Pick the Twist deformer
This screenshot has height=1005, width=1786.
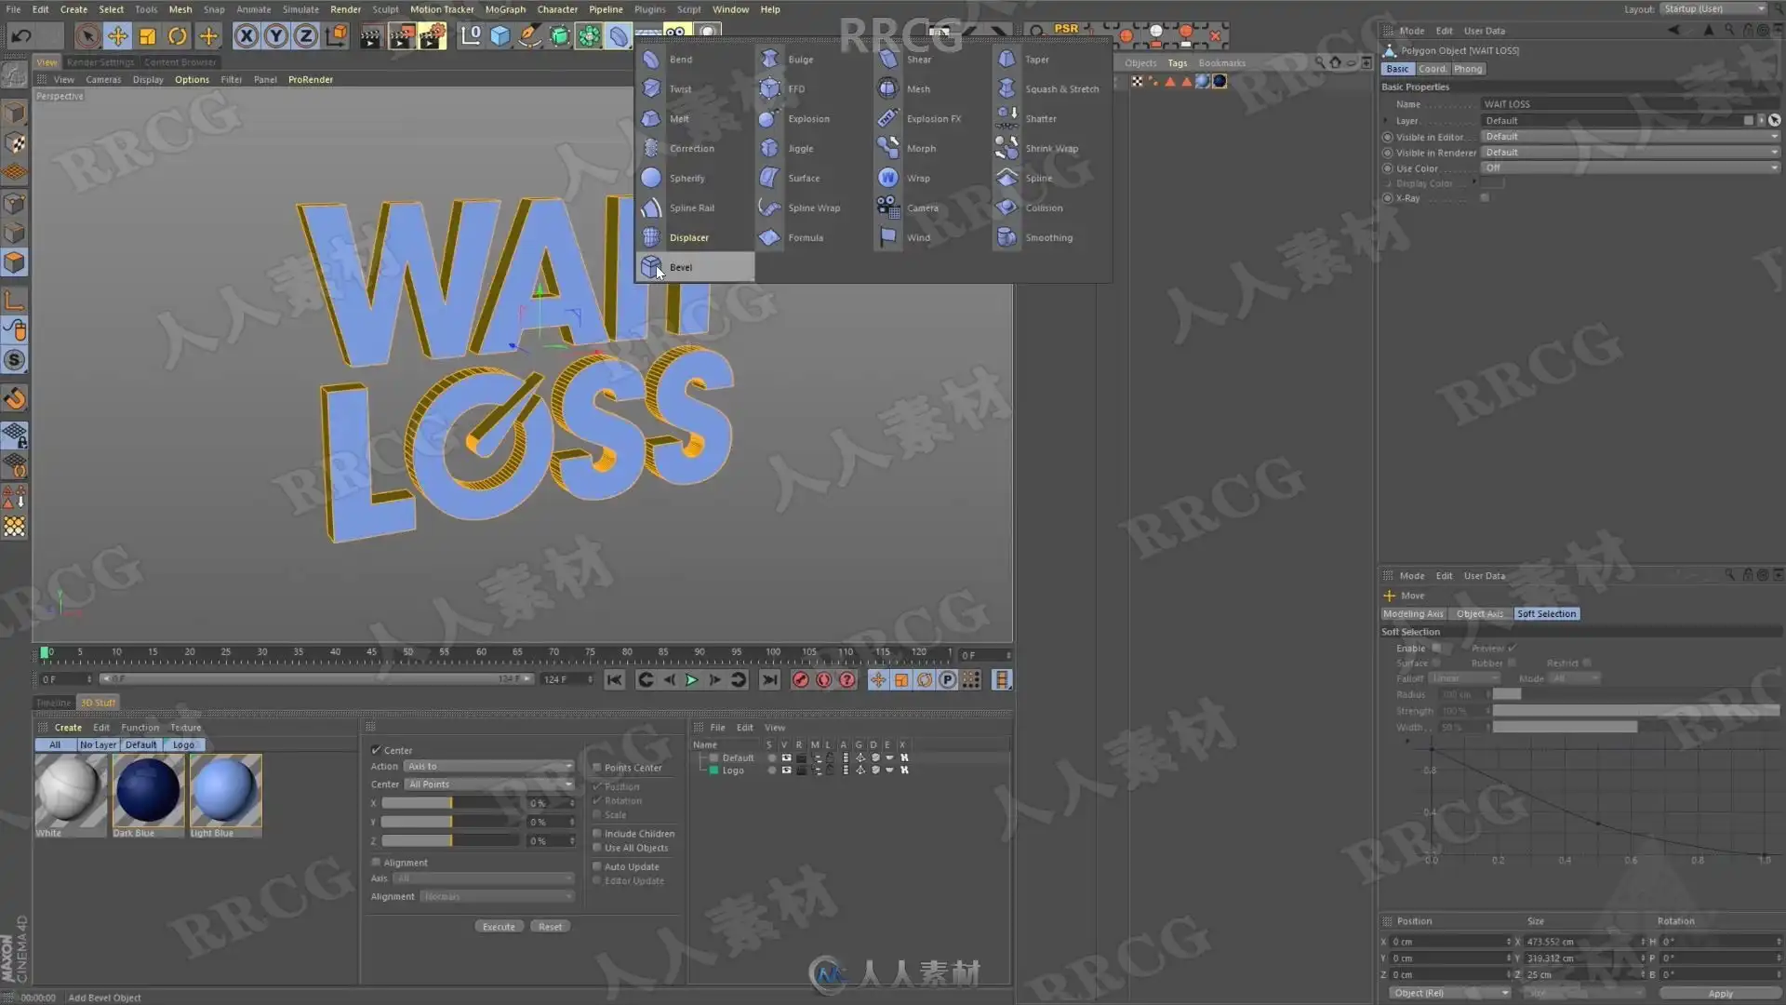680,89
